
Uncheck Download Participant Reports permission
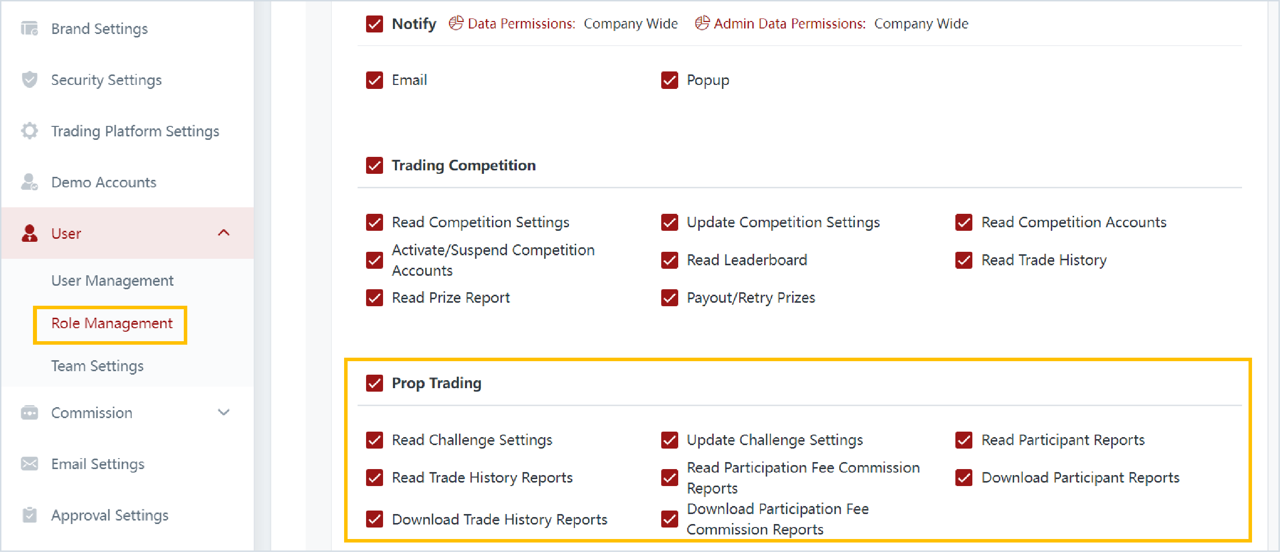[x=964, y=478]
